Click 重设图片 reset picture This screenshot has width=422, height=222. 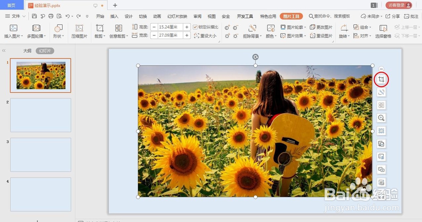pyautogui.click(x=321, y=36)
